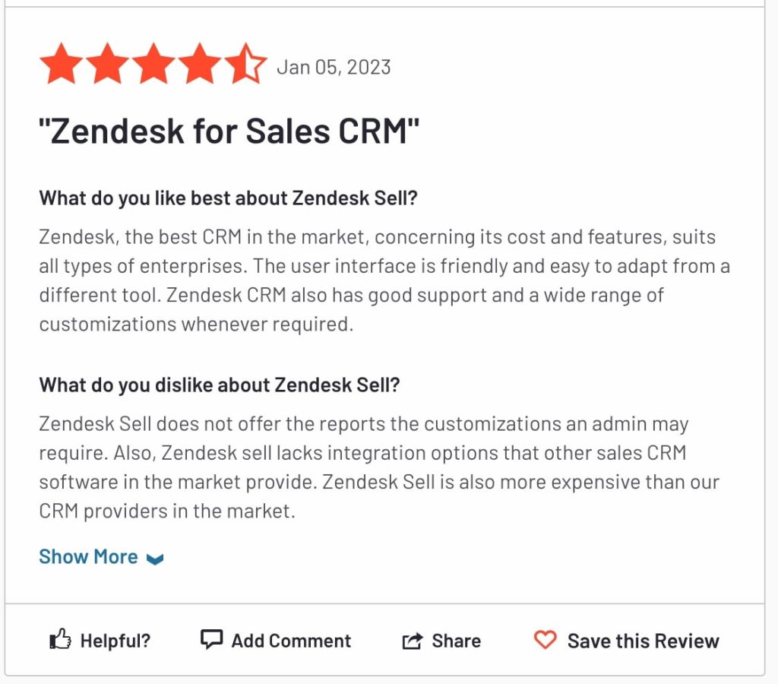778x684 pixels.
Task: Expand hidden review text via downward chevron
Action: pos(157,559)
